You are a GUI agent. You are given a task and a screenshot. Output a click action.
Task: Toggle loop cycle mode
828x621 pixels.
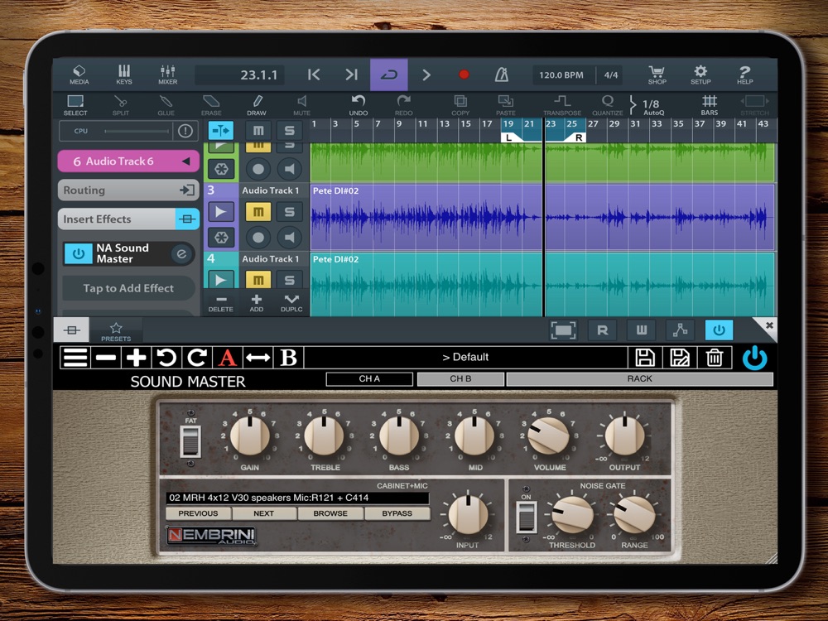point(388,75)
